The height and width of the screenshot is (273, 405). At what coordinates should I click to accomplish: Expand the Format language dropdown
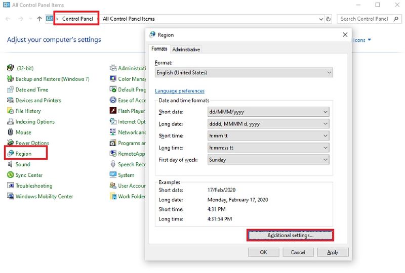click(244, 73)
